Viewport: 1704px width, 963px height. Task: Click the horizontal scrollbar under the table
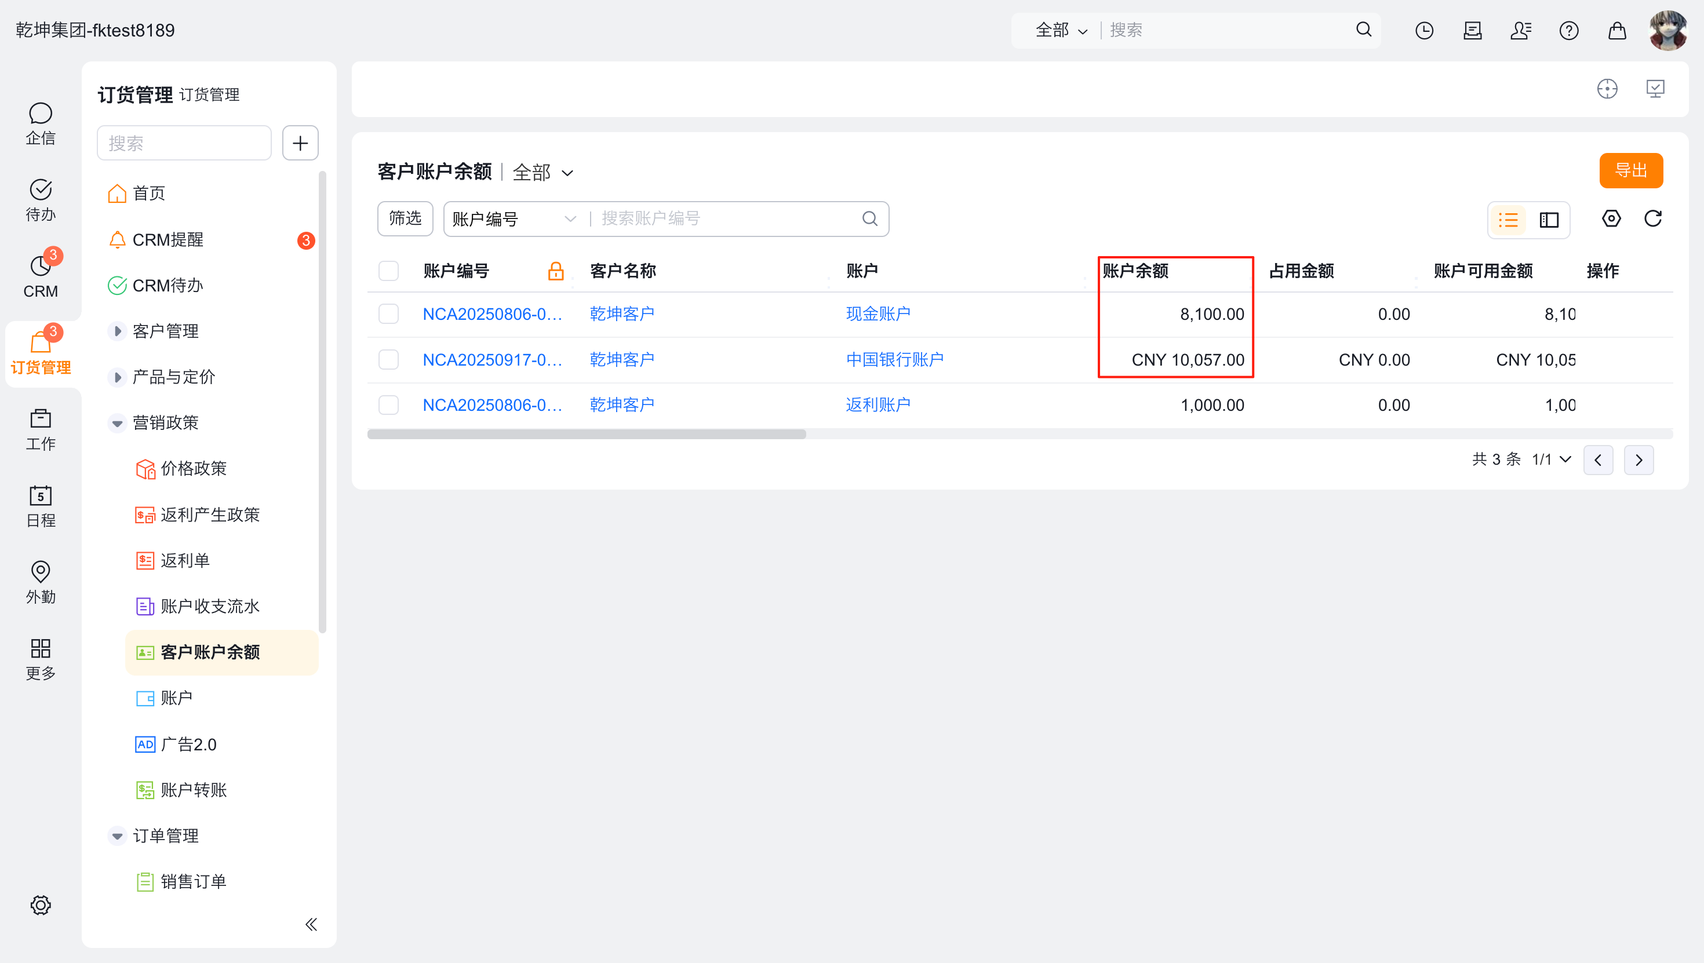(x=586, y=435)
